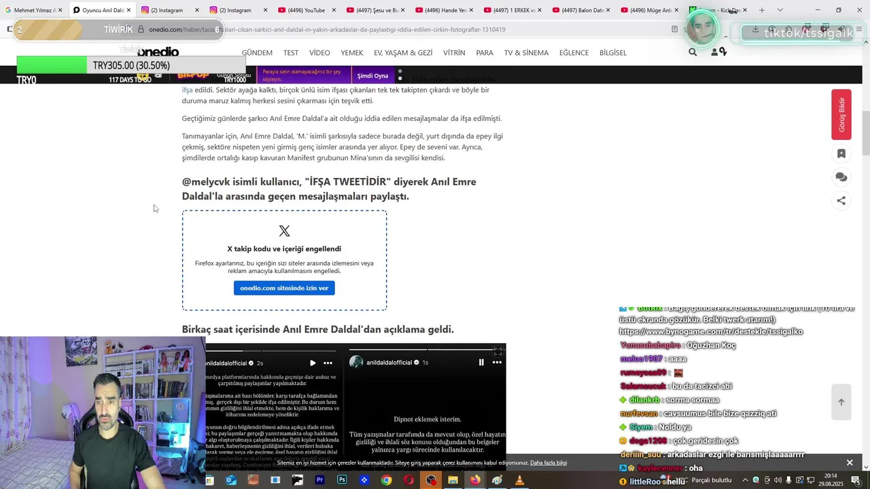Open the YEMEK menu item

coord(352,53)
